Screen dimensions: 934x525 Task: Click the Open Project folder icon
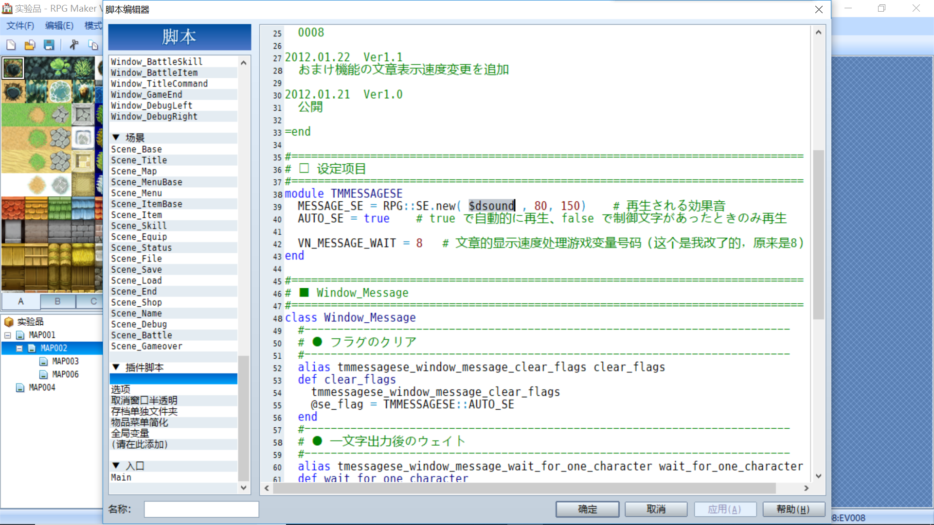(x=30, y=45)
